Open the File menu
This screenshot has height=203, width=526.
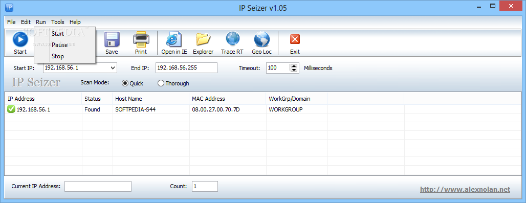pos(11,22)
